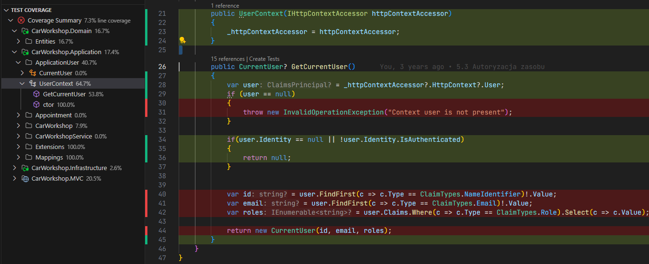Image resolution: width=649 pixels, height=264 pixels.
Task: Open '1 reference' above the UserContext constructor
Action: [225, 6]
